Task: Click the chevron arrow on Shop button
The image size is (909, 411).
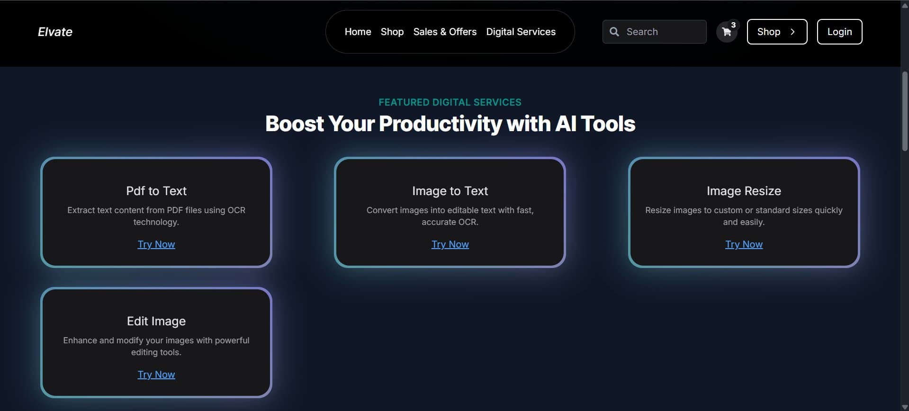Action: pyautogui.click(x=792, y=32)
